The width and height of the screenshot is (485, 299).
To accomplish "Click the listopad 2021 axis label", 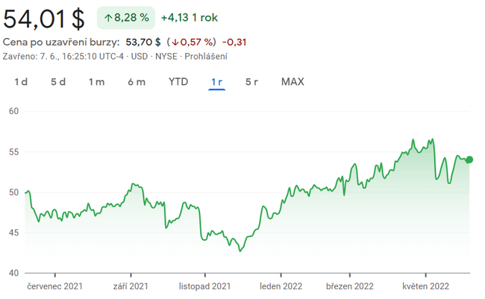I will tap(204, 286).
